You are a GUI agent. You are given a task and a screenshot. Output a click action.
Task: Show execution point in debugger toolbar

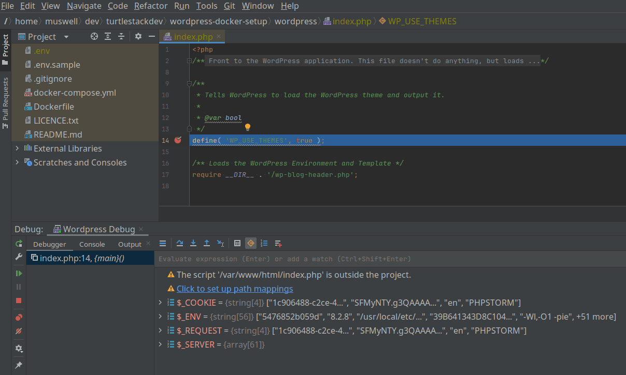click(x=163, y=243)
